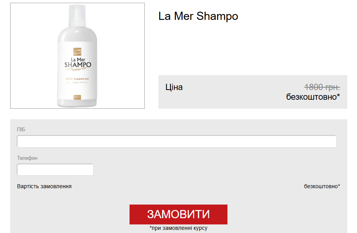Focus the ПІБ full name input field
Viewport: 357px width, 233px height.
tap(177, 141)
